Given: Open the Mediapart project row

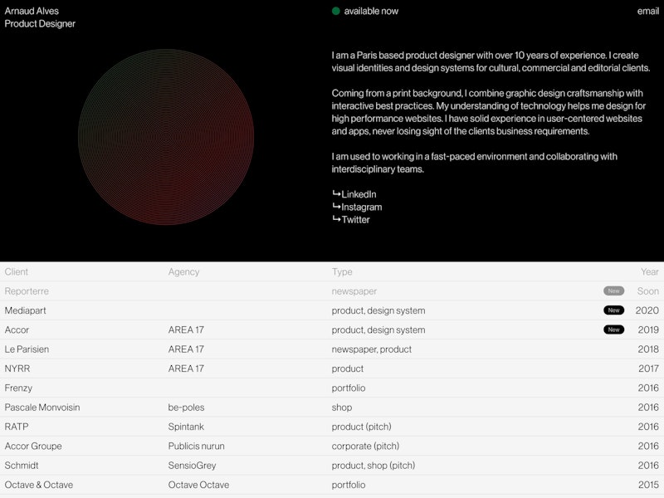Looking at the screenshot, I should click(x=29, y=310).
